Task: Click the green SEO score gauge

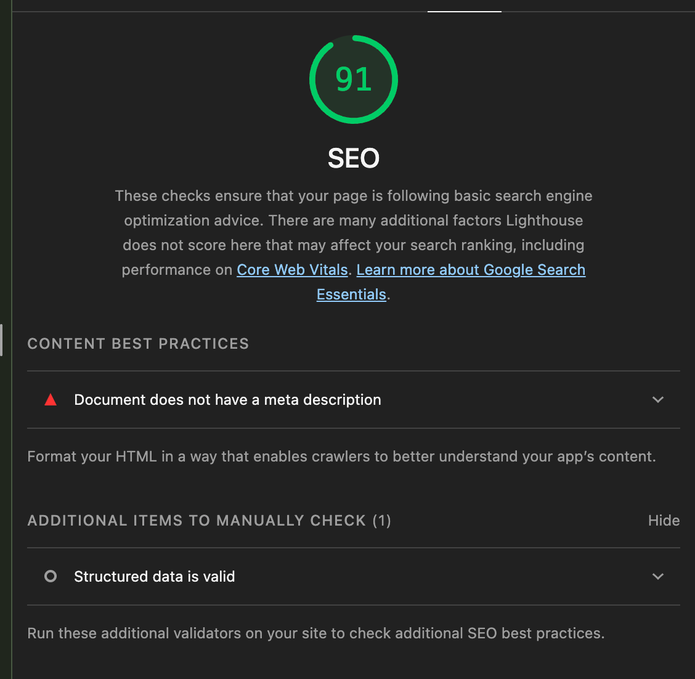Action: [353, 79]
